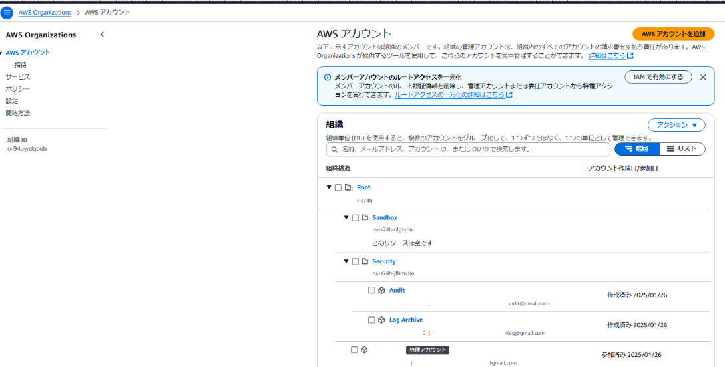The height and width of the screenshot is (367, 725).
Task: Click ou-s74h-olgsxniu ID text
Action: [393, 229]
